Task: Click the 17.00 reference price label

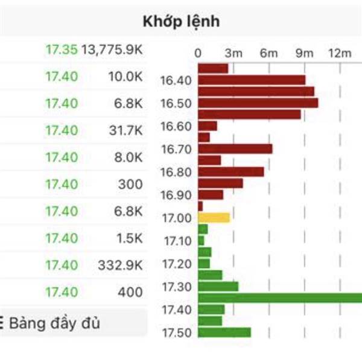Action: coord(176,218)
